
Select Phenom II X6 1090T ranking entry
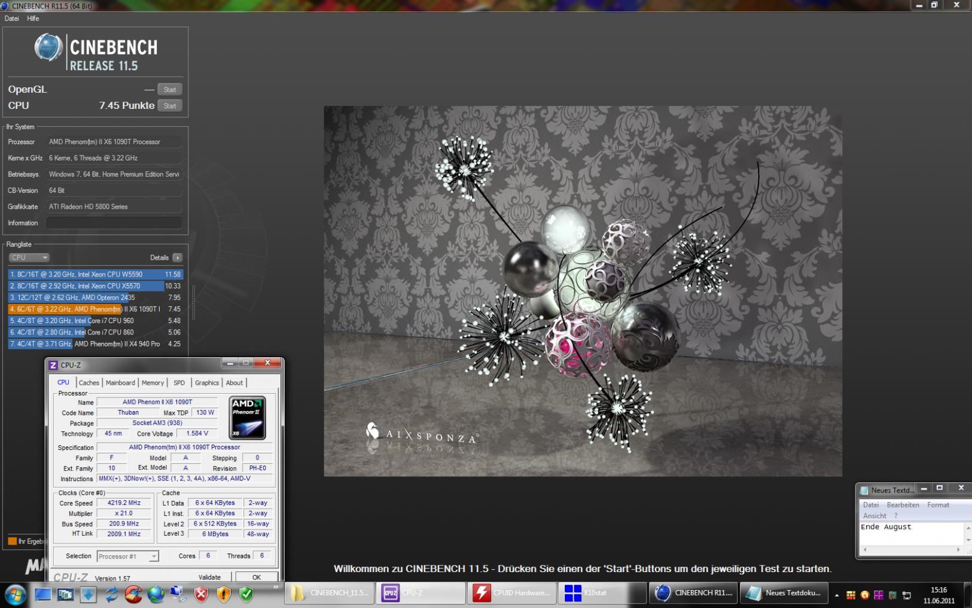click(x=96, y=309)
